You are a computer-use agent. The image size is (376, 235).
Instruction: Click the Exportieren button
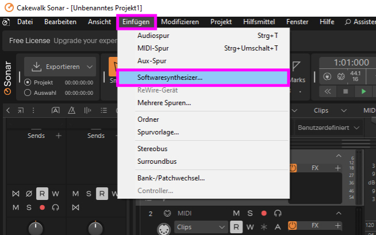pos(60,67)
